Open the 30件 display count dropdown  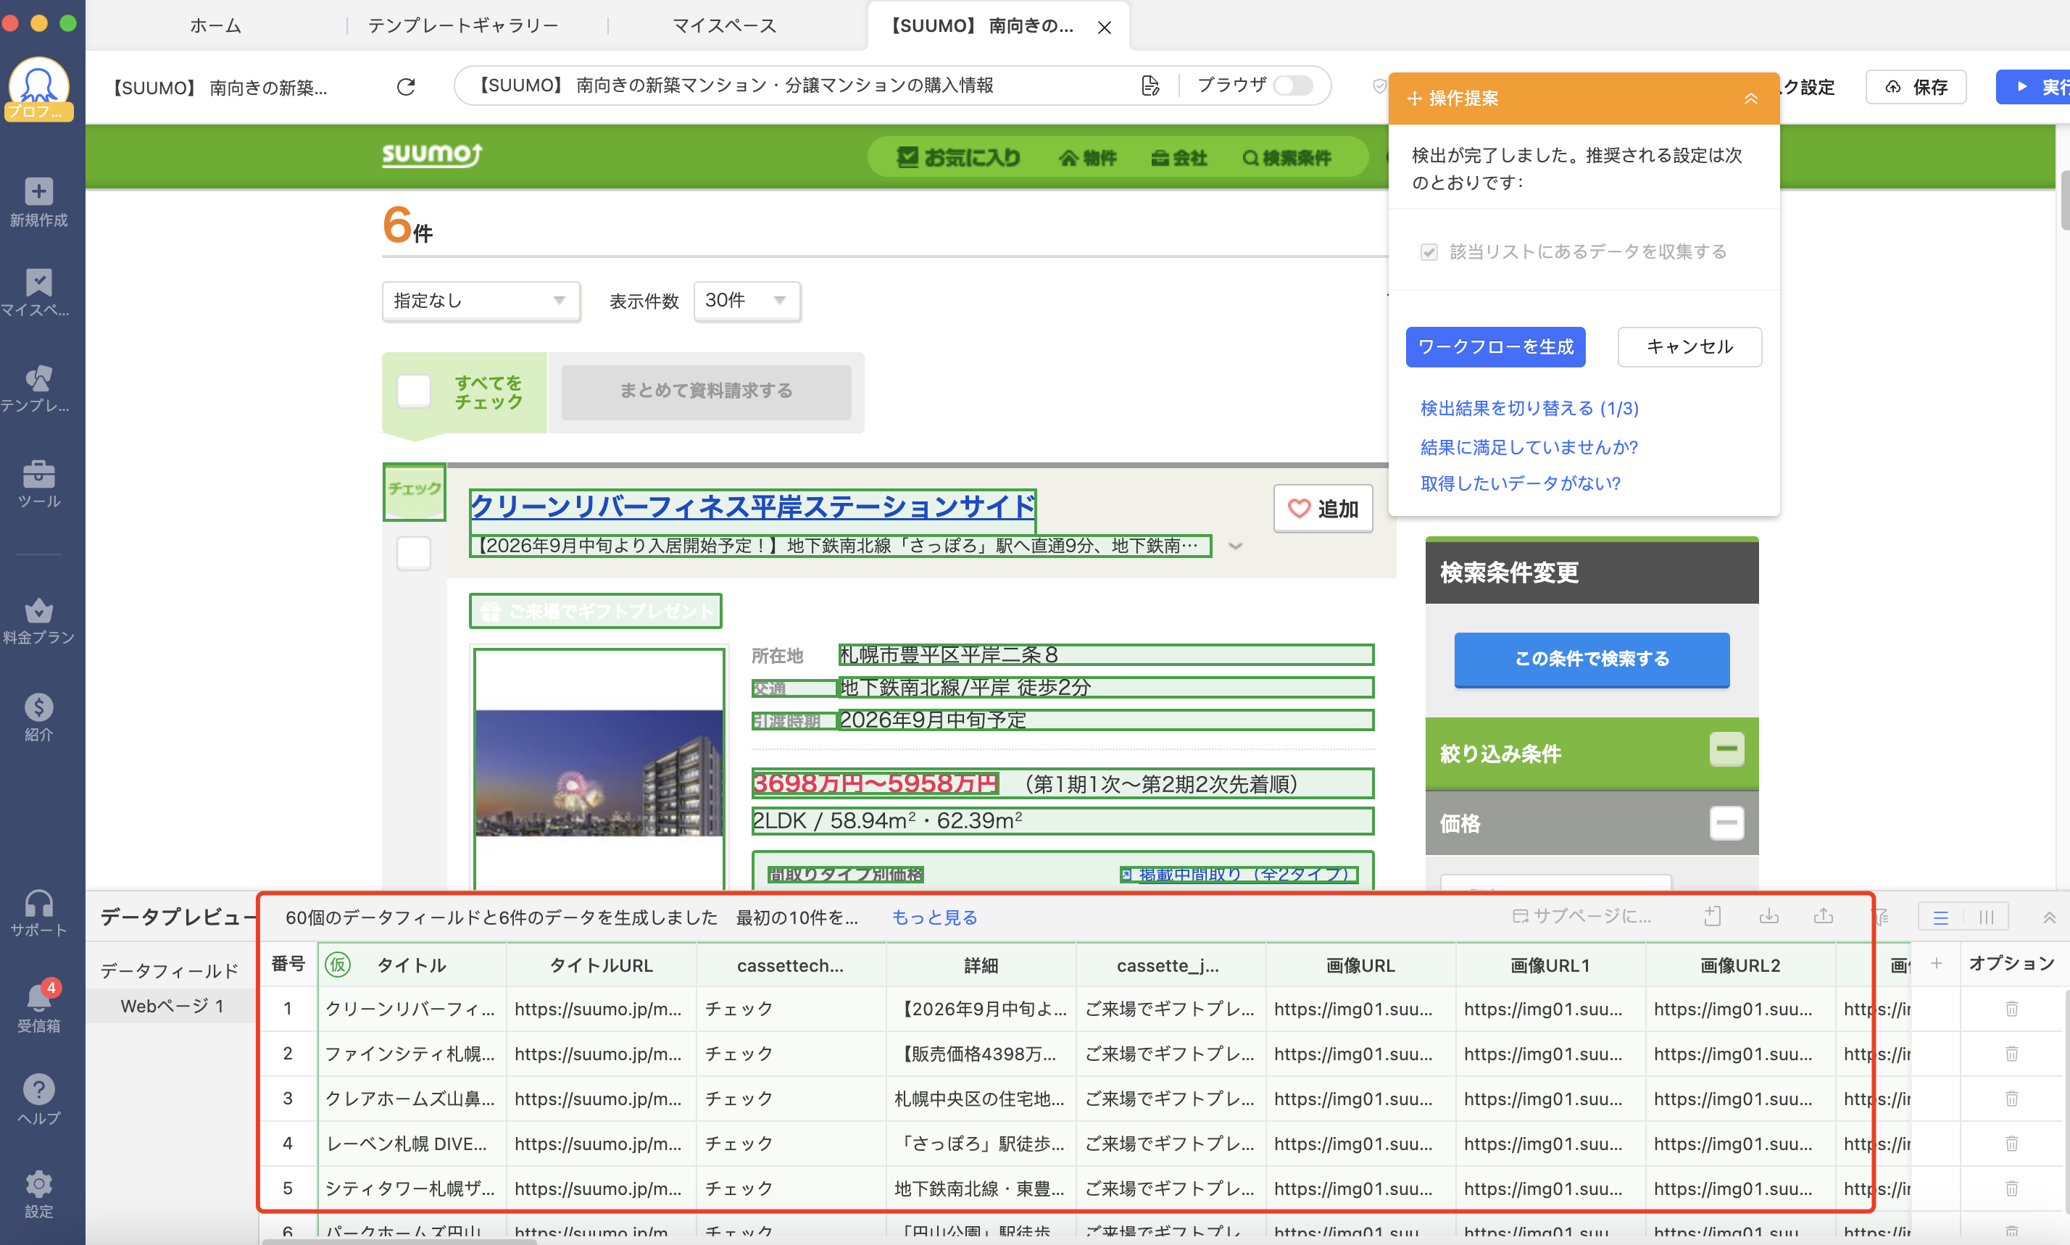tap(747, 301)
